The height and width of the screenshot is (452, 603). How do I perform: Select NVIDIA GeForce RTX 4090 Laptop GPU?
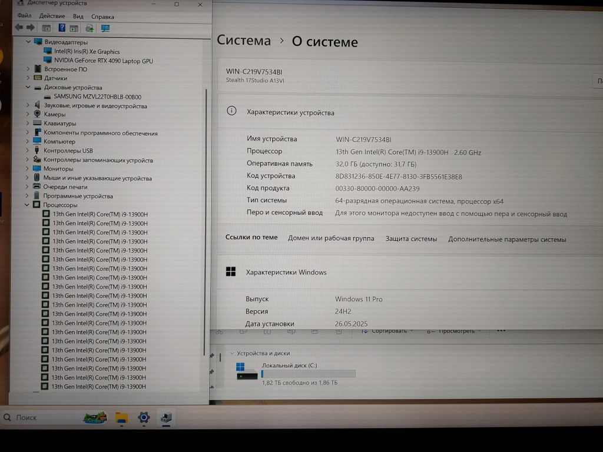click(103, 61)
